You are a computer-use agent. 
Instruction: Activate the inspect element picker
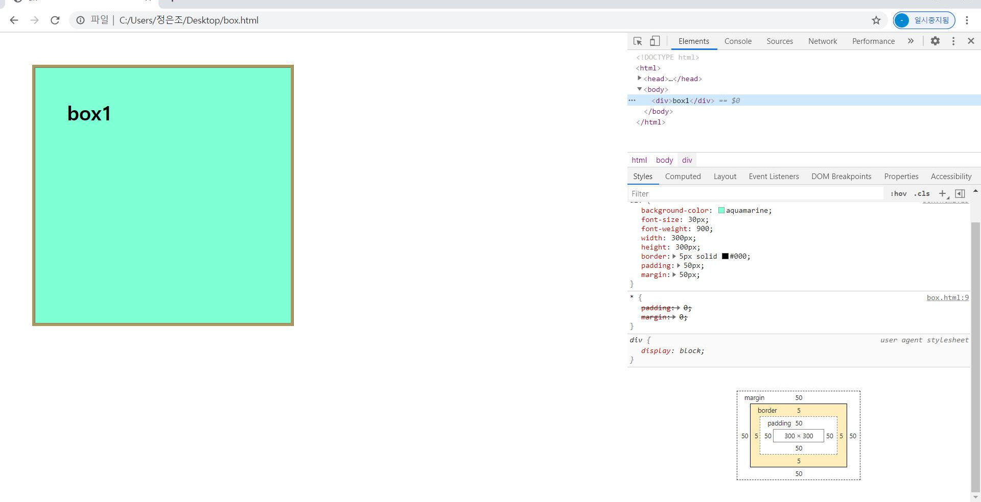tap(638, 41)
